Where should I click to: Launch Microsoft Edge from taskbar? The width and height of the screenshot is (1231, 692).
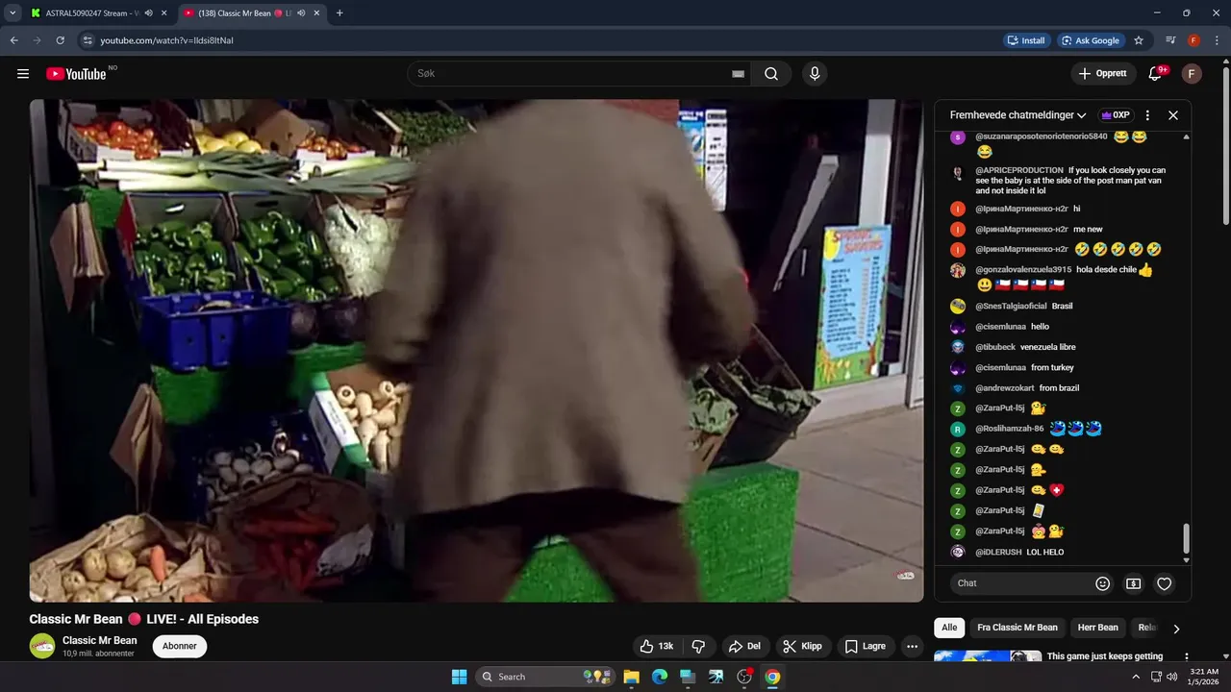pos(660,677)
